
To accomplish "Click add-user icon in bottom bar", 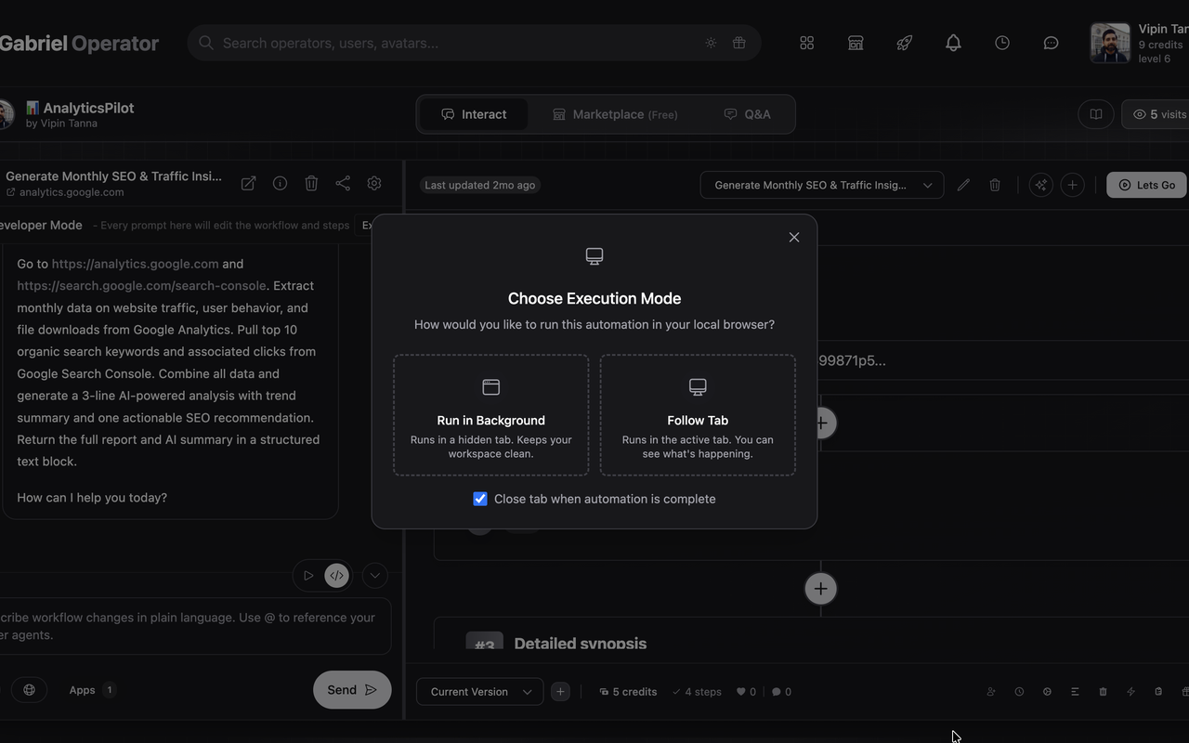I will (x=991, y=692).
